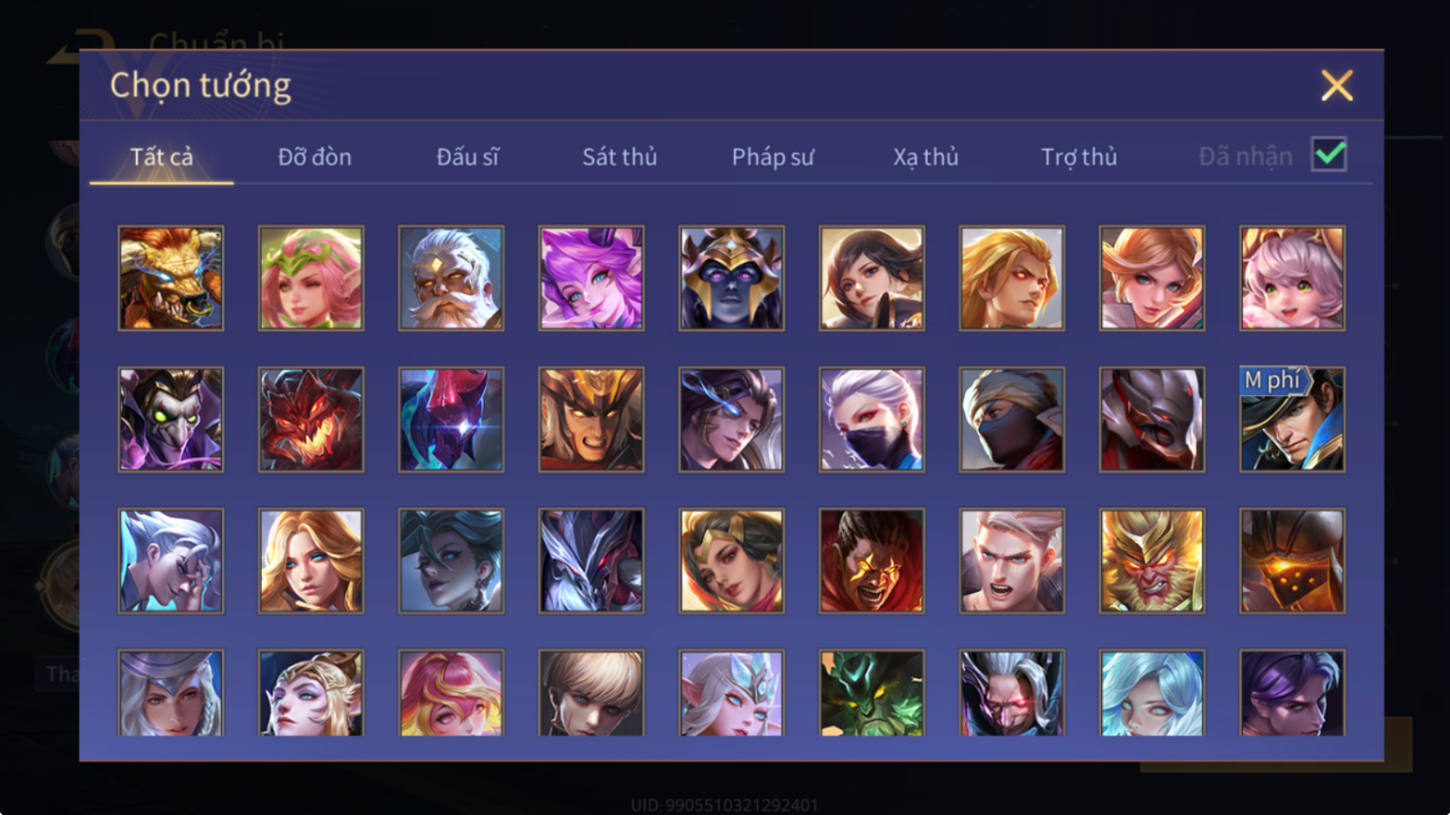
Task: Select the red flaming demon hero portrait
Action: 311,419
